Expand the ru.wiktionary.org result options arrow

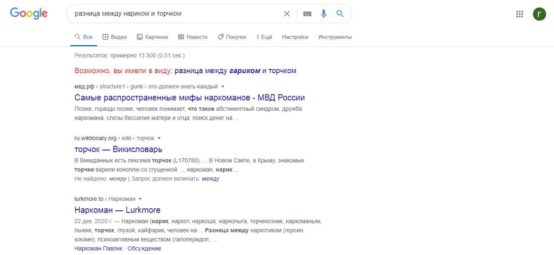coord(159,139)
